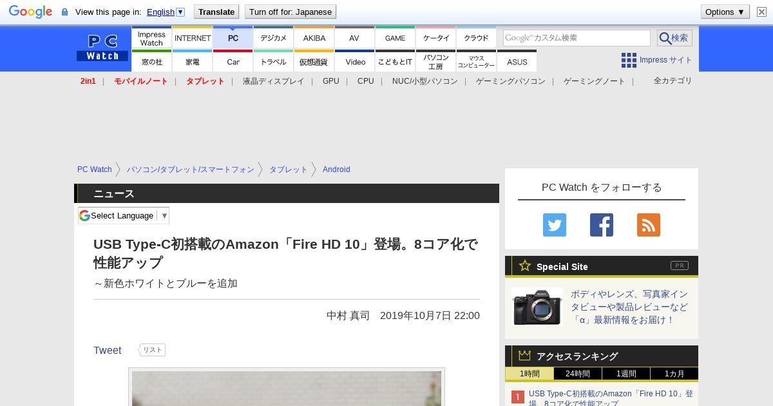Click the モバイルノート category link
Screen dimensions: 773x406
[x=141, y=81]
